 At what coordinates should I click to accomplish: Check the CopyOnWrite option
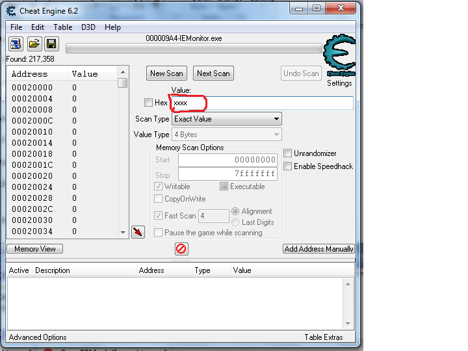pos(158,199)
